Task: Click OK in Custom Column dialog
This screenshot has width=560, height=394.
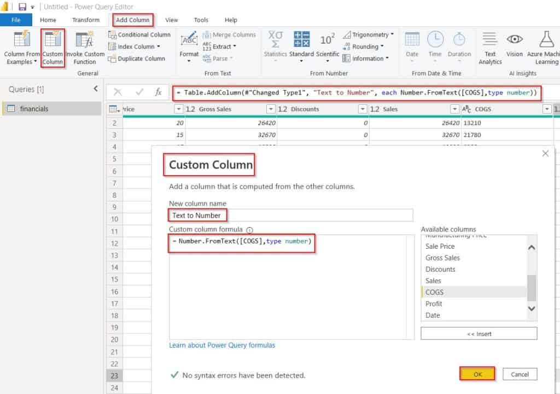Action: click(x=477, y=374)
